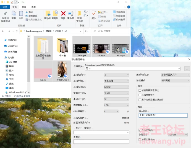The width and height of the screenshot is (191, 148).
Task: Click the archive browse (...) button
Action: point(187,69)
